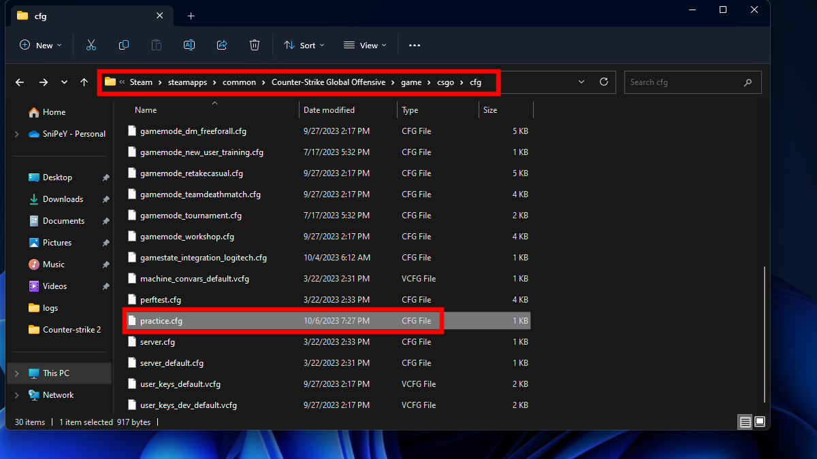Expand the New menu
The width and height of the screenshot is (817, 459).
(x=40, y=45)
